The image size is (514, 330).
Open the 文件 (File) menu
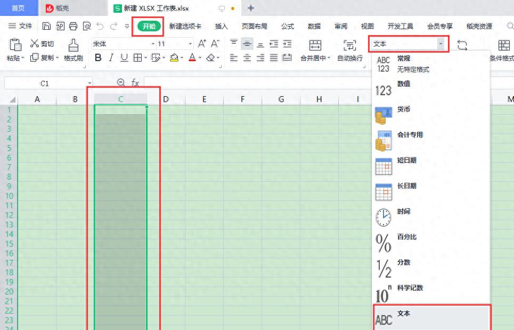click(x=20, y=26)
